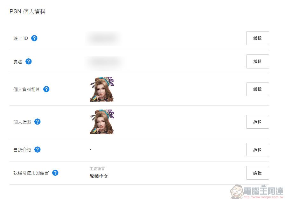The width and height of the screenshot is (285, 200).
Task: Edit the 個人資料相片 setting
Action: (x=257, y=89)
